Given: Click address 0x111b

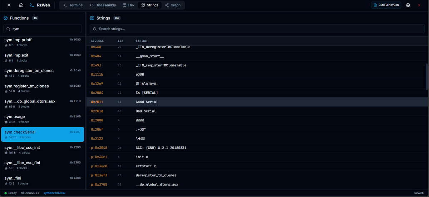Looking at the screenshot, I should pyautogui.click(x=97, y=74).
